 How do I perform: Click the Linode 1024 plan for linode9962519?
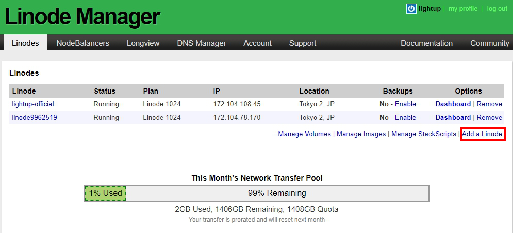coord(161,117)
